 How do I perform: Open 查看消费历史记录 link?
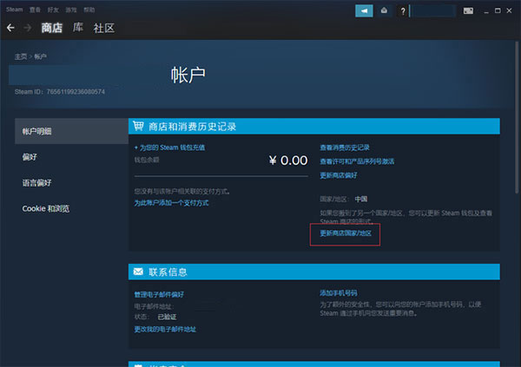[345, 147]
